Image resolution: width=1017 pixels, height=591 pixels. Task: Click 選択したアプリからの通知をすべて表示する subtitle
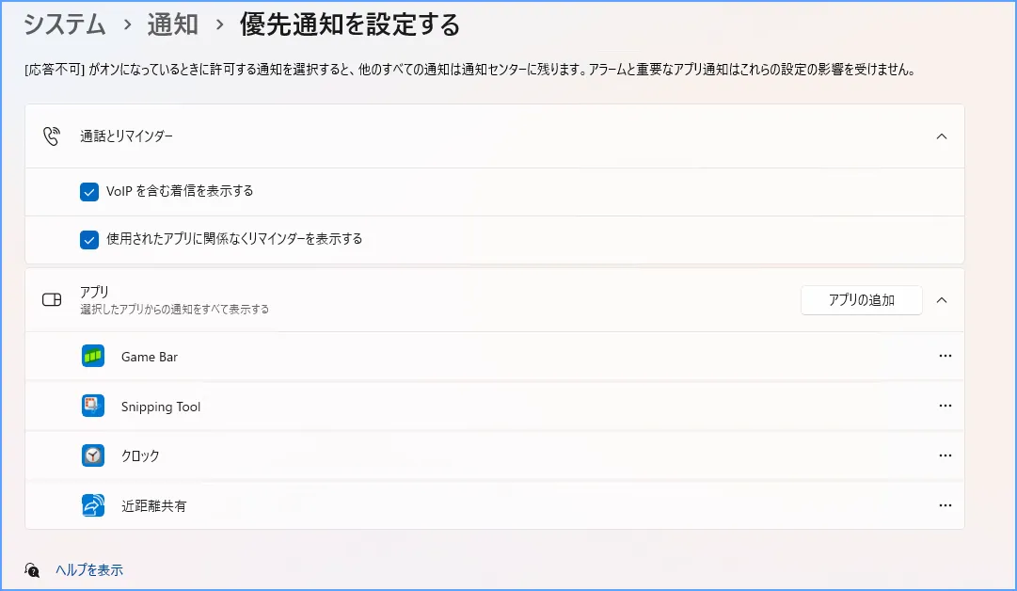point(174,310)
